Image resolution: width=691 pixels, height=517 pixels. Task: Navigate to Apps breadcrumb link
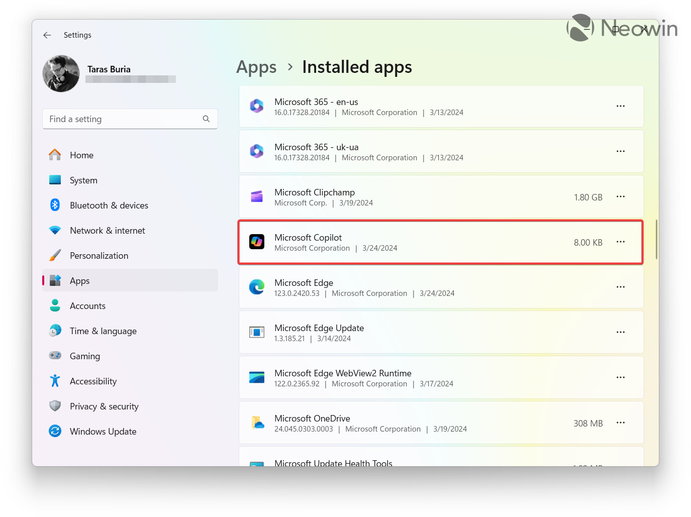coord(256,67)
